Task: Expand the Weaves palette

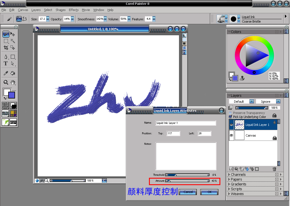Action: coord(229,194)
